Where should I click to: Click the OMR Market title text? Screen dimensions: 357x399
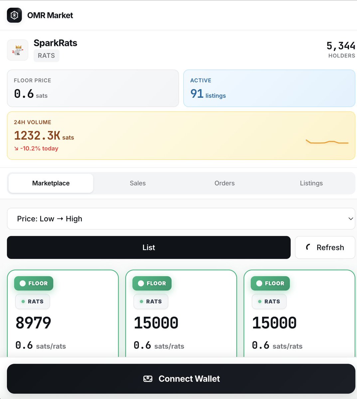(x=50, y=15)
